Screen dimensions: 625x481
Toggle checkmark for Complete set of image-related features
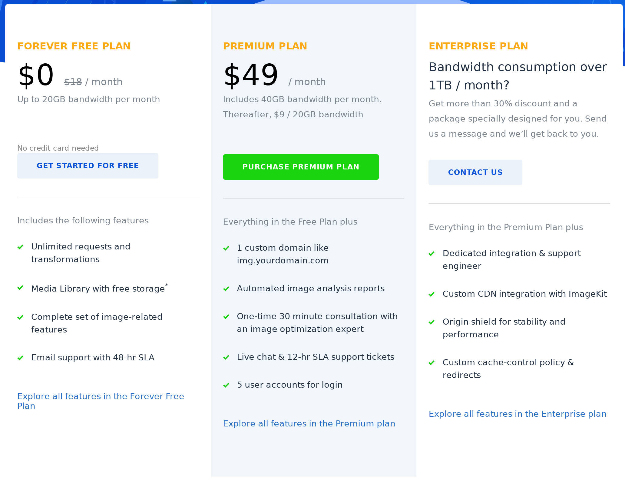21,317
